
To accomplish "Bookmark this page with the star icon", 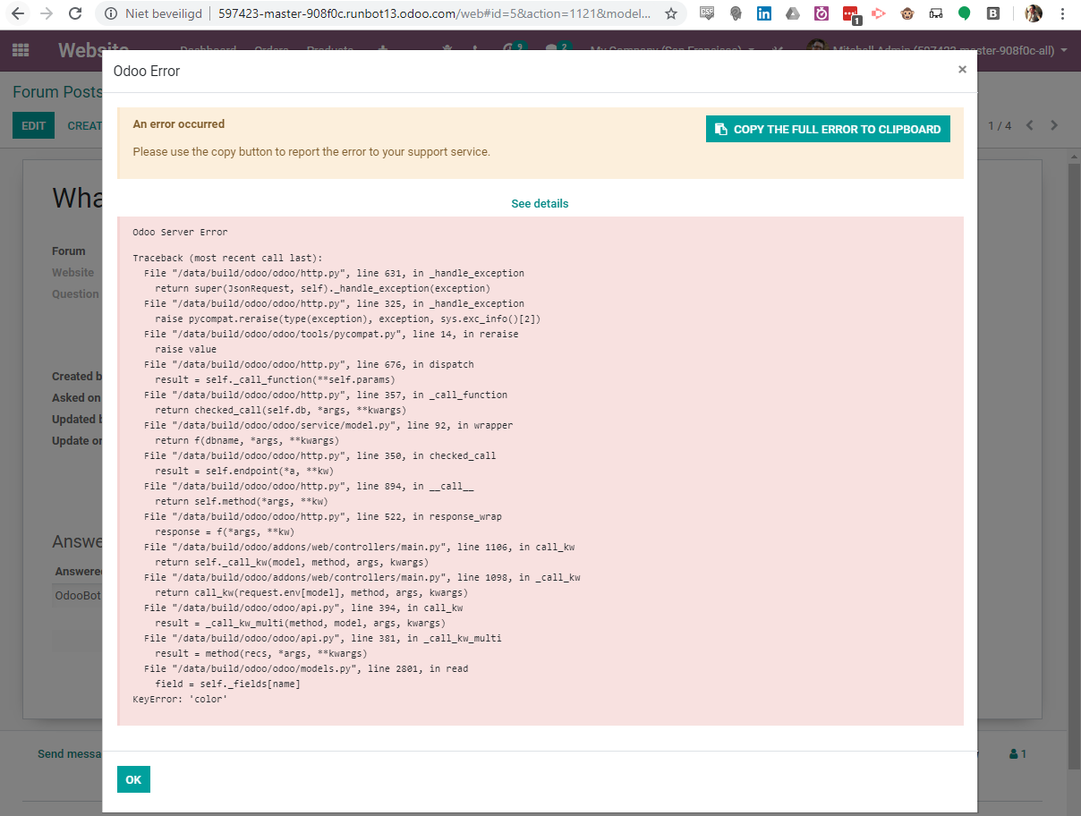I will (671, 13).
